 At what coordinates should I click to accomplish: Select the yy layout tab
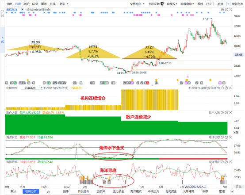[x=48, y=191]
